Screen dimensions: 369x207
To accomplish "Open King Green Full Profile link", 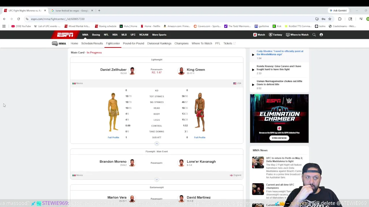I will click(200, 137).
